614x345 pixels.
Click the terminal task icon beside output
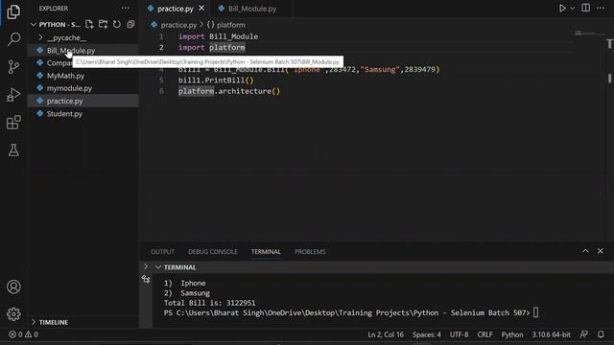coord(146,279)
